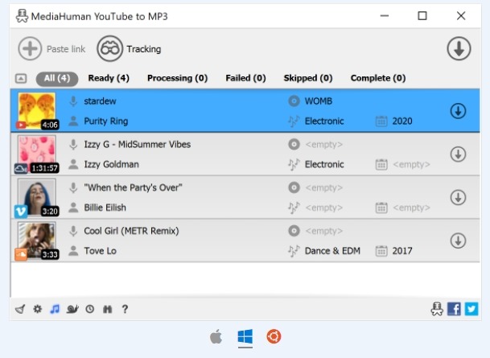This screenshot has height=358, width=490.
Task: Download the Izzy G - MidSummer Vibes track
Action: point(458,154)
